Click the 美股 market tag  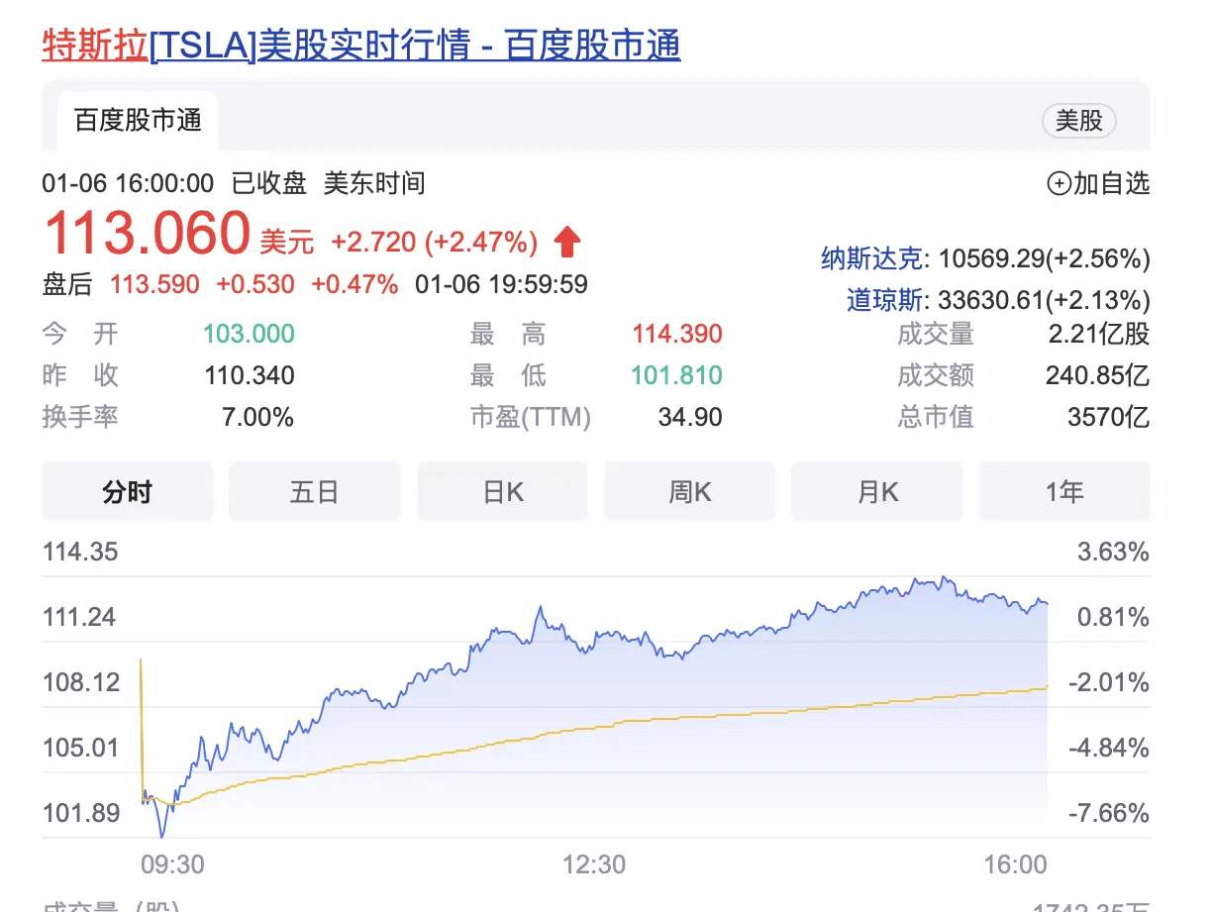click(1078, 121)
